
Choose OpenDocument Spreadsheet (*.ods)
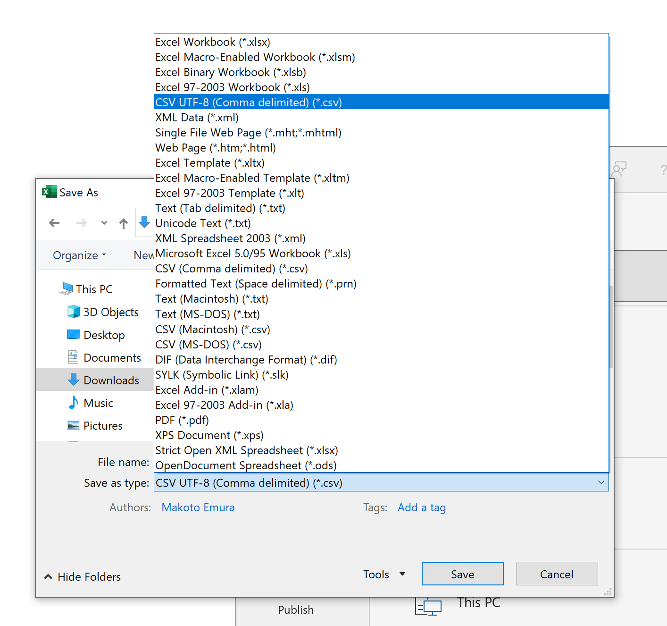pos(381,465)
